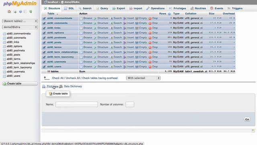This screenshot has height=145, width=257.
Task: Click red Drop icon for ab90_posts
Action: pos(150,43)
